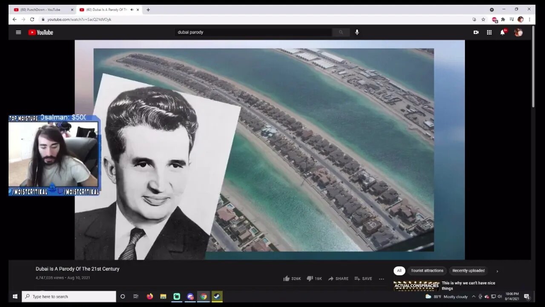
Task: Open the YouTube guide hamburger menu
Action: [x=18, y=32]
